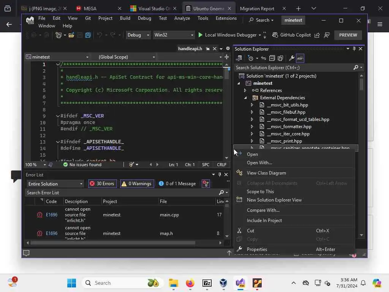
Task: Open GitHub Copilot from the toolbar
Action: tap(291, 35)
